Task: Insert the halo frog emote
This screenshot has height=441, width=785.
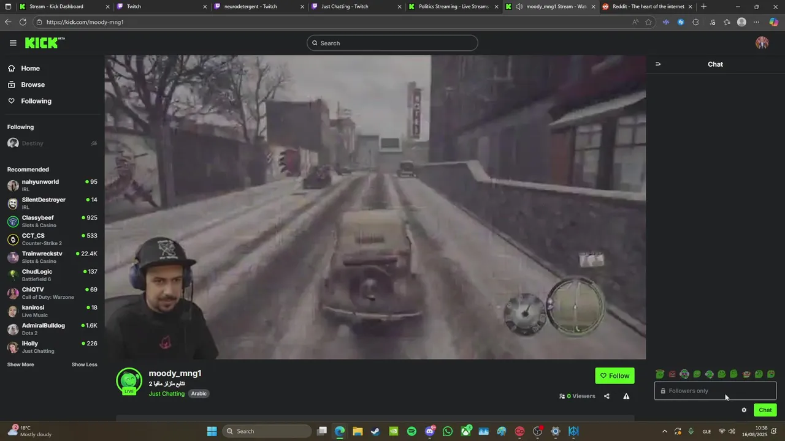Action: [x=660, y=374]
